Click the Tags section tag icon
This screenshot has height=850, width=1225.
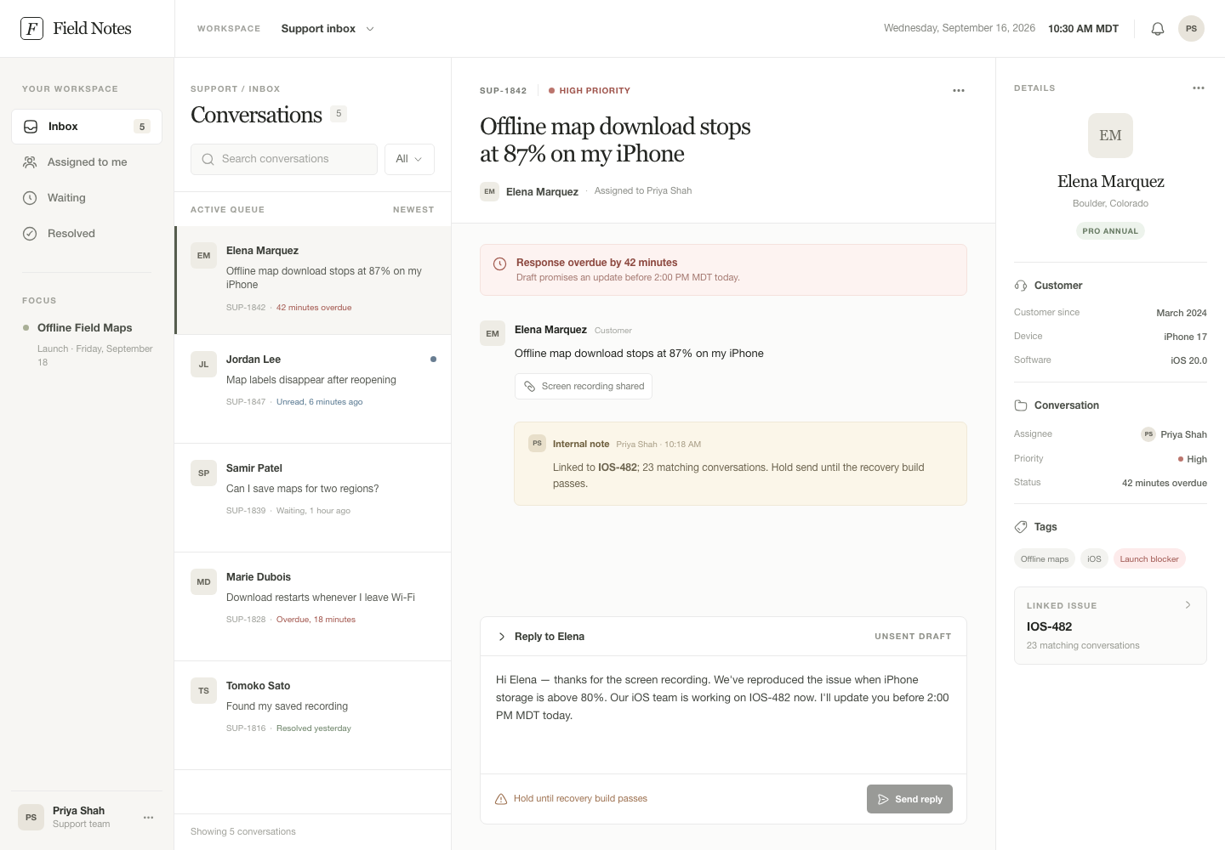point(1021,527)
